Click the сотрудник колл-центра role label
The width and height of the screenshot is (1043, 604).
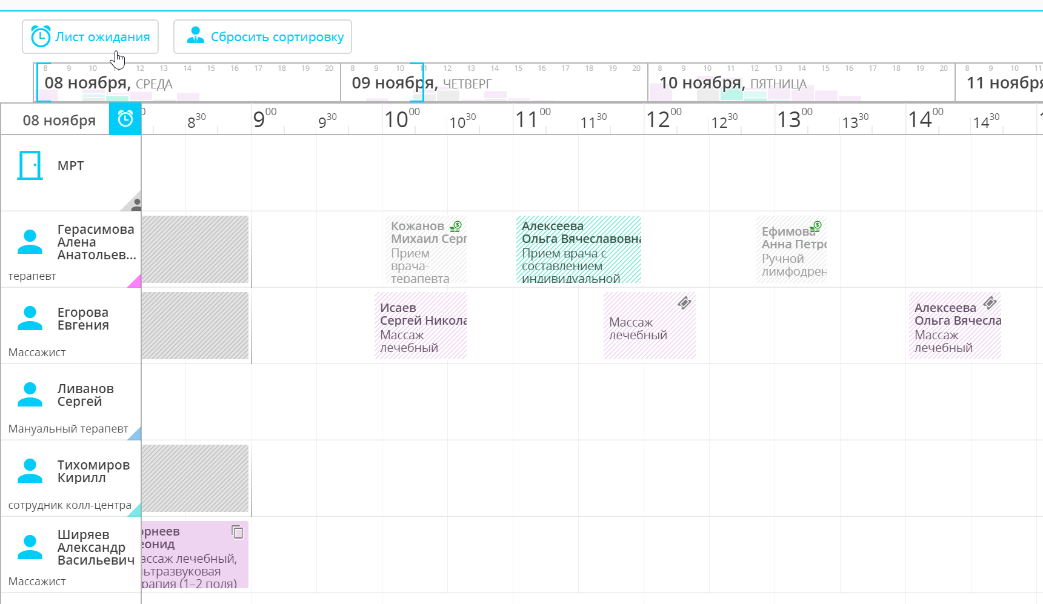pyautogui.click(x=70, y=505)
